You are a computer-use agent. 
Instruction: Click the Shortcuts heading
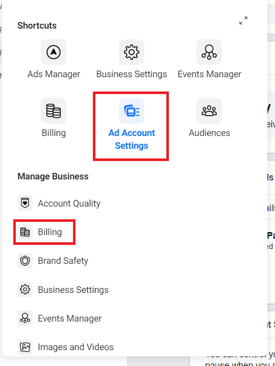pos(37,26)
